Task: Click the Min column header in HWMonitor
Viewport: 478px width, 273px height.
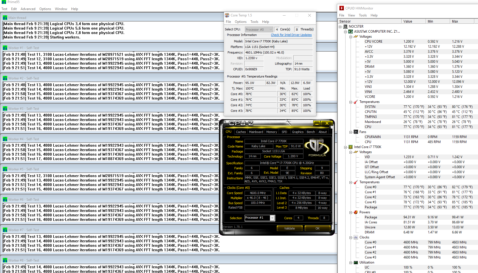Action: 438,21
